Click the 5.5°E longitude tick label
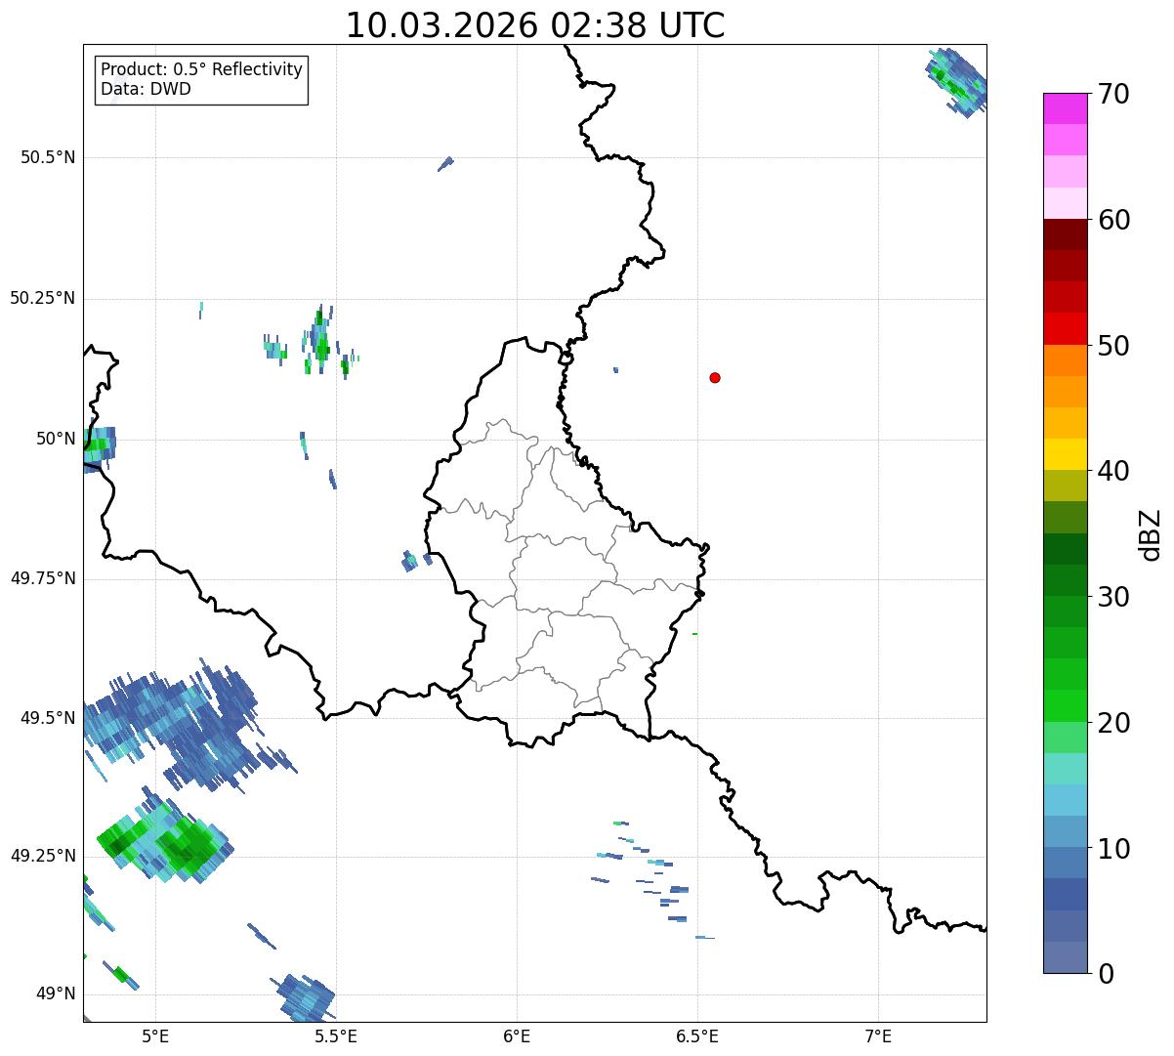 tap(336, 1035)
